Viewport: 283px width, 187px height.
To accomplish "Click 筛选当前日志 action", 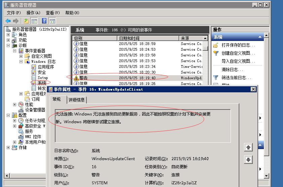I will (236, 78).
